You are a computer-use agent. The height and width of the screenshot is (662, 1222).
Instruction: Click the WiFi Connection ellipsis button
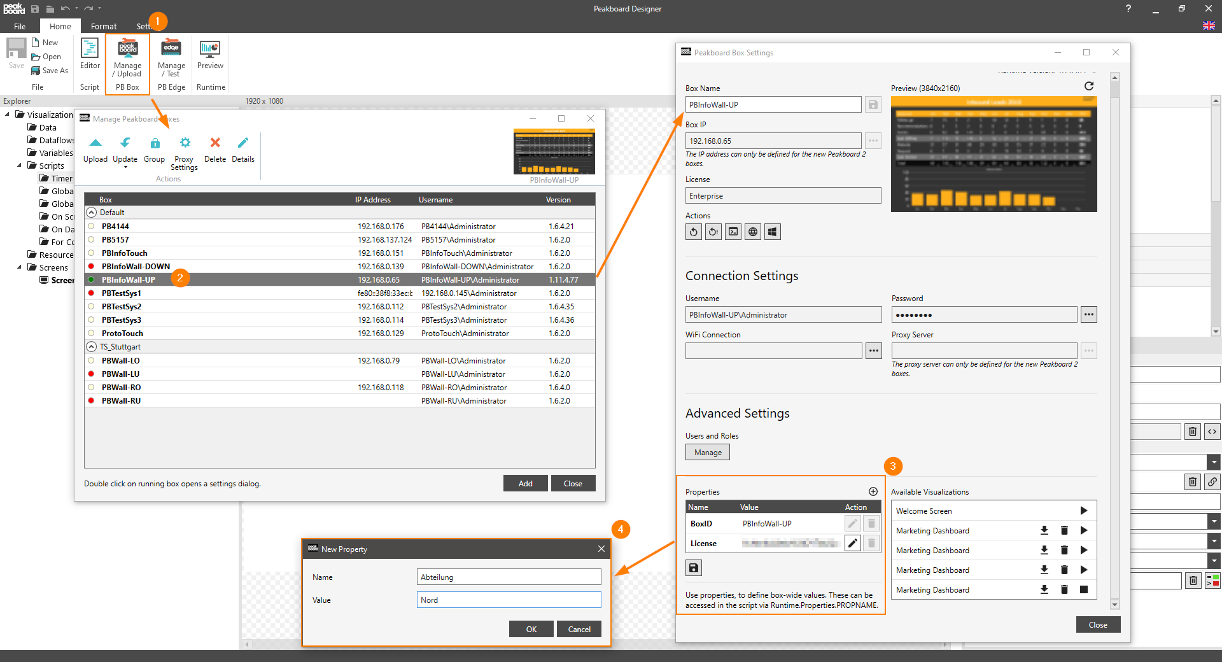coord(874,351)
